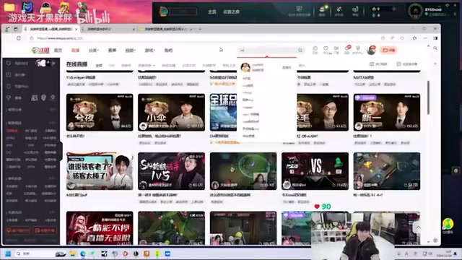Viewport: 462px width, 260px height.
Task: Select the streamer avatar in search suggestions
Action: (245, 67)
